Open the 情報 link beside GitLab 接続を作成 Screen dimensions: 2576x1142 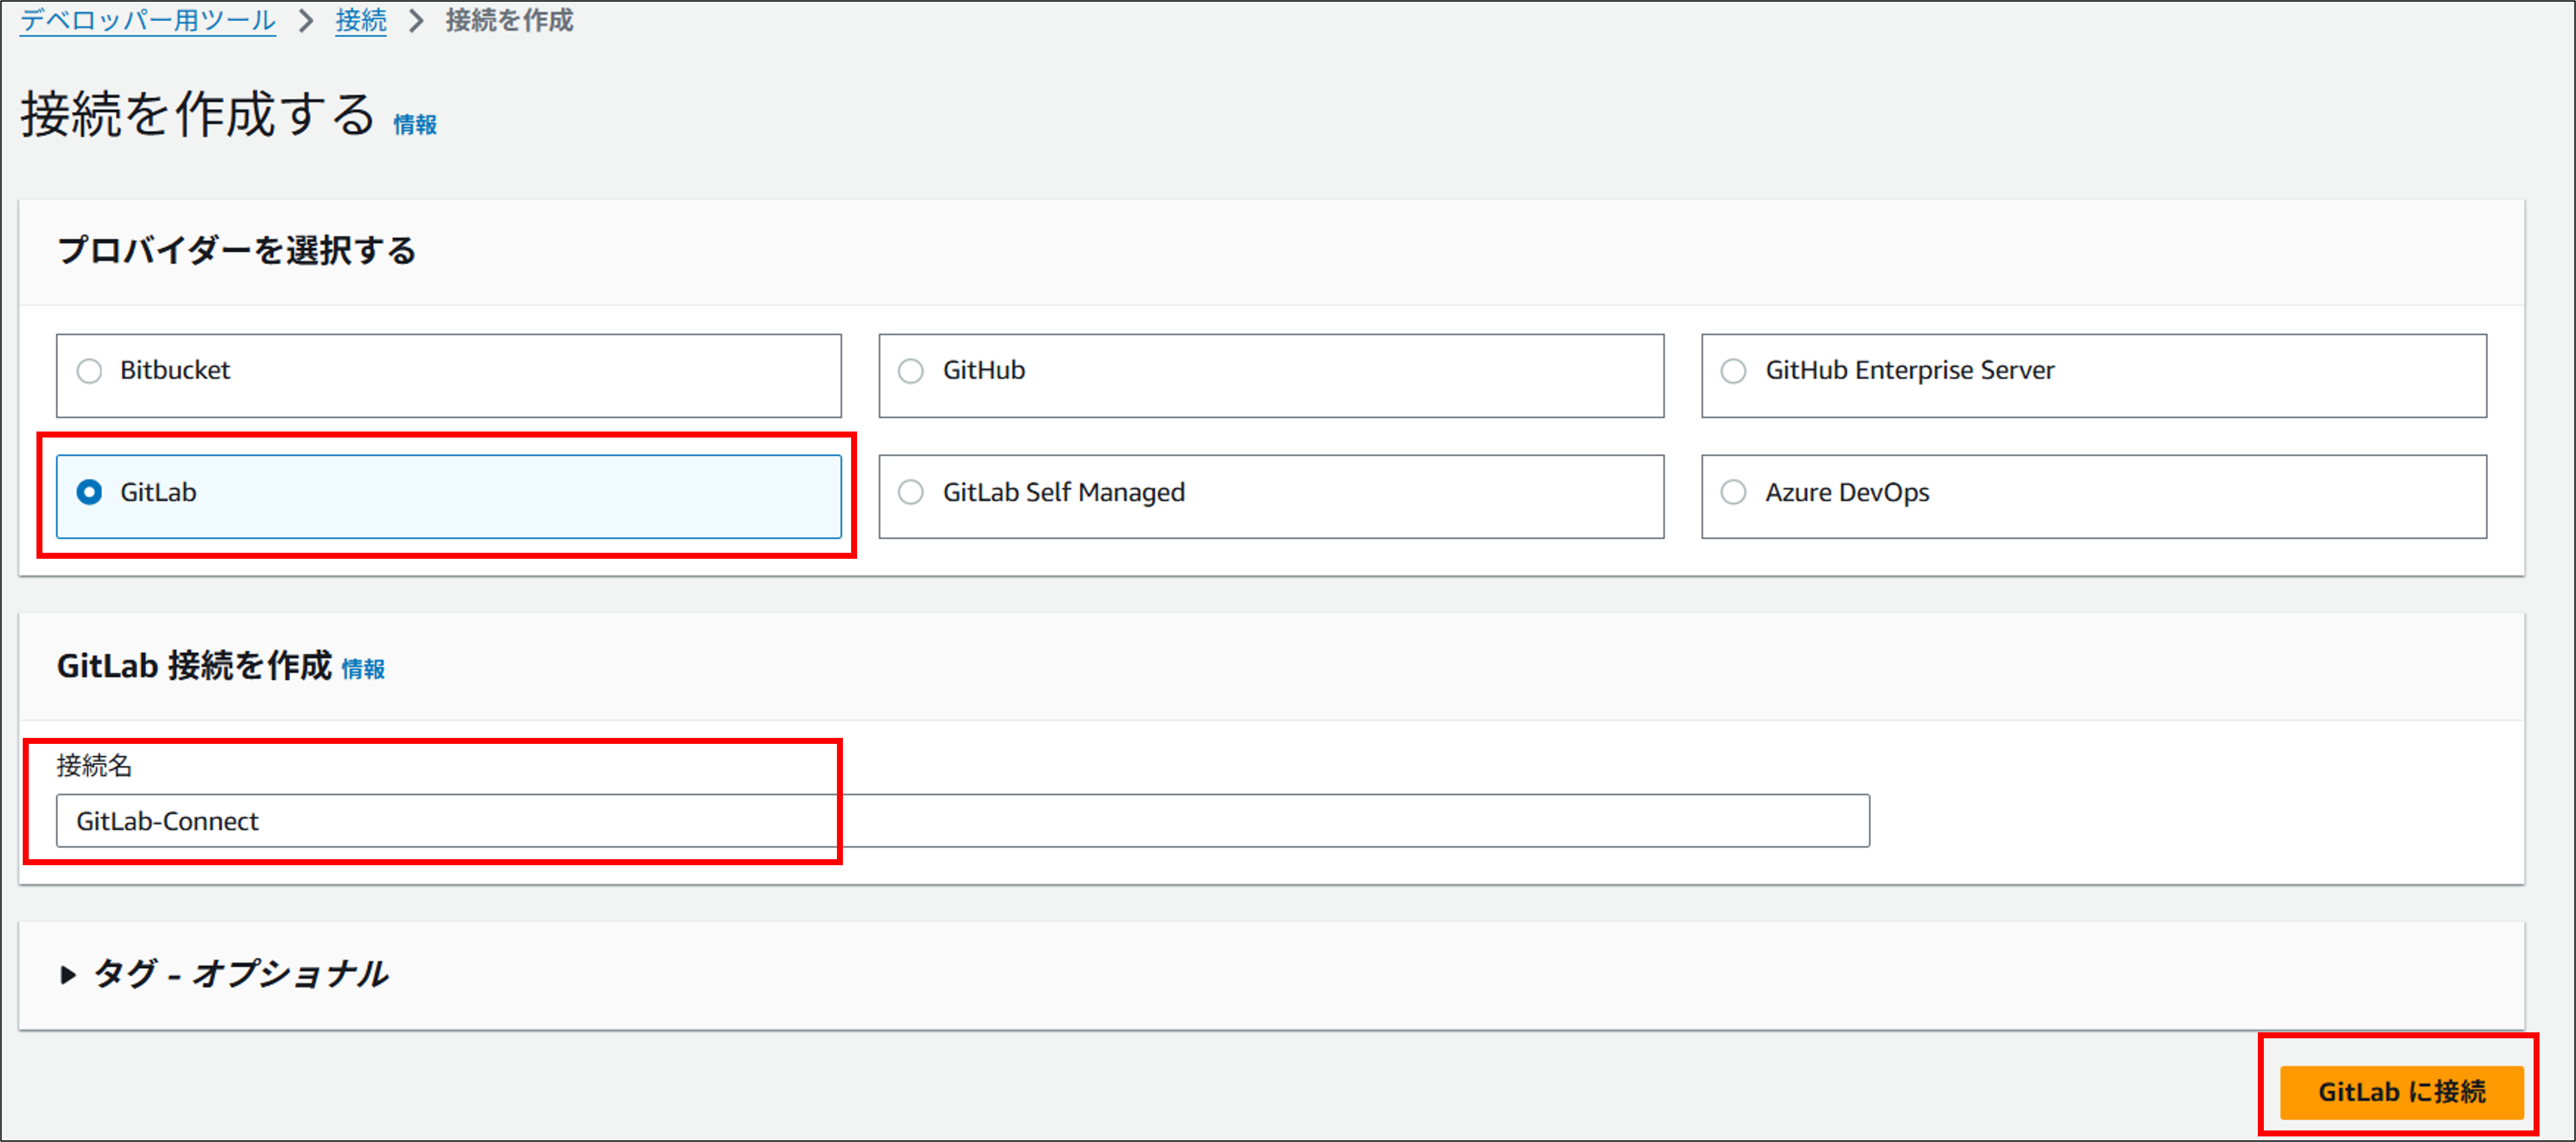coord(363,669)
